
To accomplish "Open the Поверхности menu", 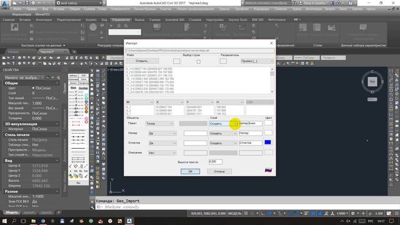I will (120, 9).
